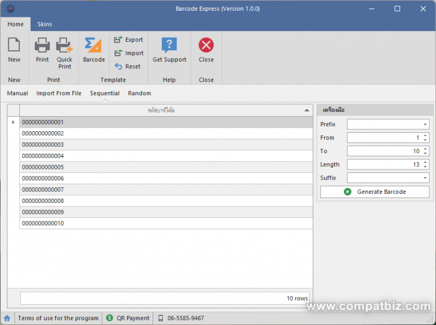Click the Quick Print icon

[65, 45]
